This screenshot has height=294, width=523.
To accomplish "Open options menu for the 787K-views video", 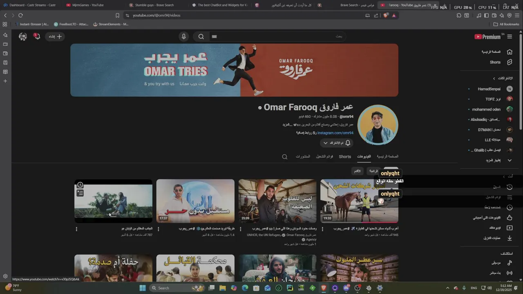I will [x=76, y=229].
